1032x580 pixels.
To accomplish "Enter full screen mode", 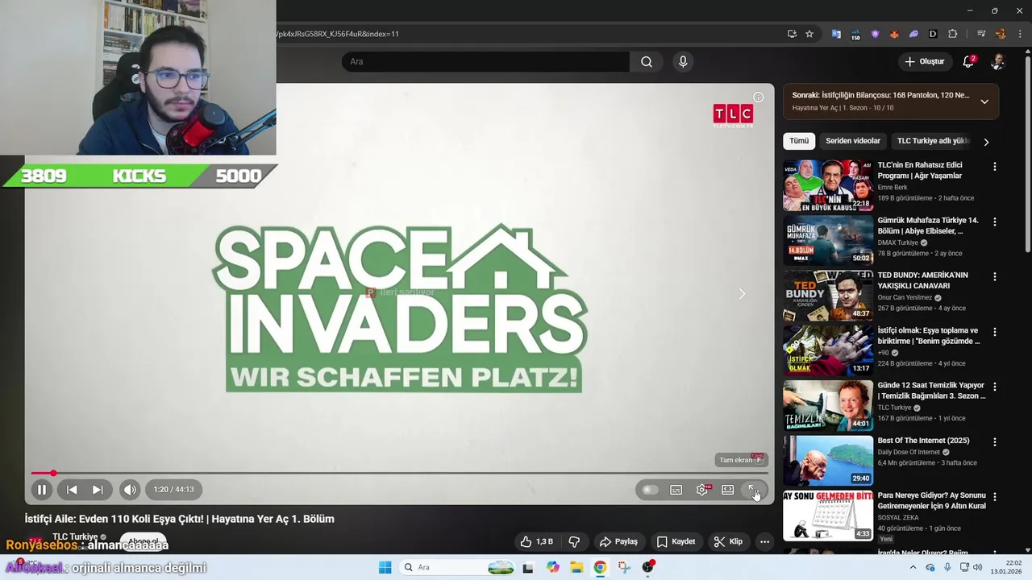I will tap(752, 490).
